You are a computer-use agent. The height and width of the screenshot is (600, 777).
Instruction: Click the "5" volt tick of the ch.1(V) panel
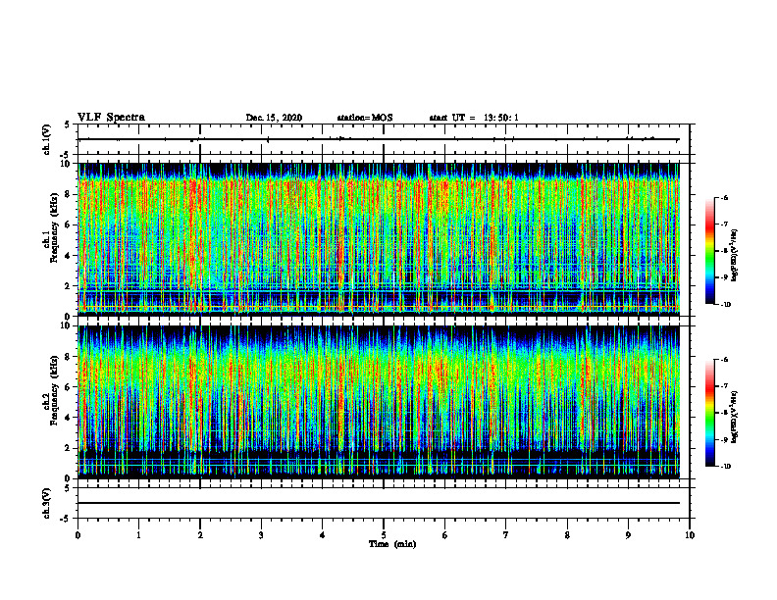tap(68, 125)
